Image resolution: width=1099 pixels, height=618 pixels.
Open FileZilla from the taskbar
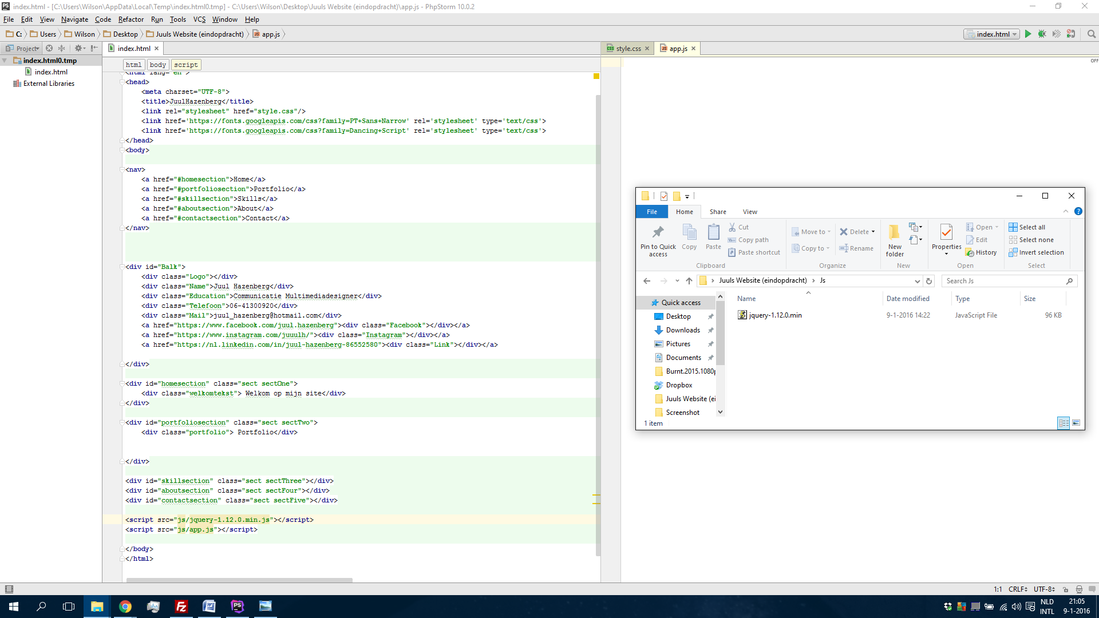(181, 607)
